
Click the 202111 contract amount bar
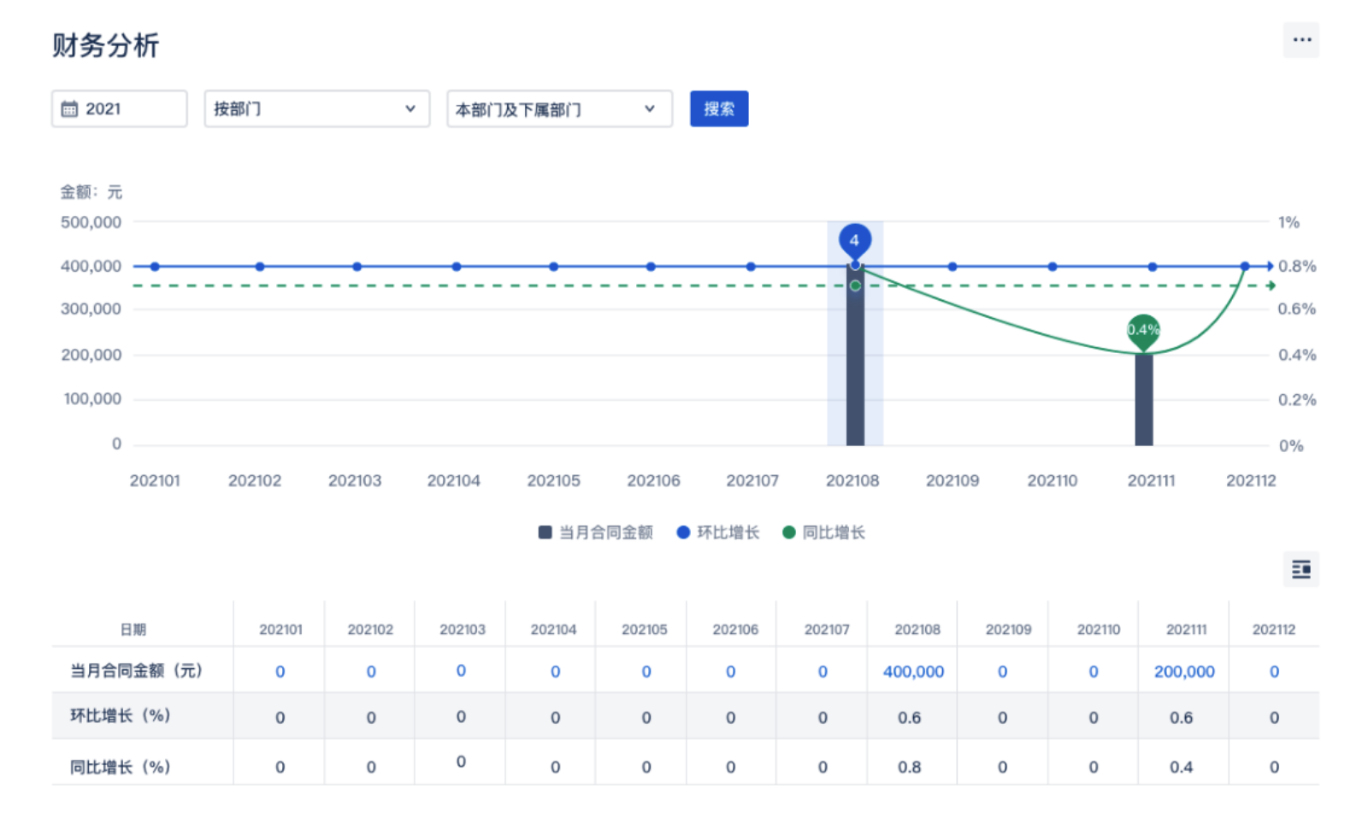coord(1144,400)
